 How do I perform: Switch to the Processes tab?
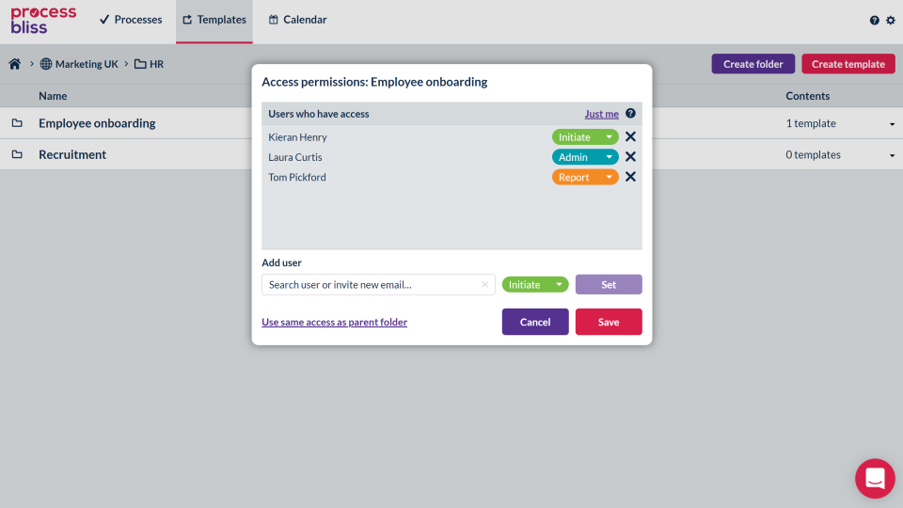pos(131,20)
